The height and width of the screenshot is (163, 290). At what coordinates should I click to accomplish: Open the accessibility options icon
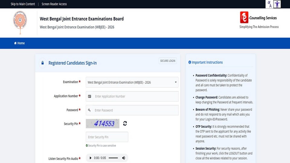[277, 4]
